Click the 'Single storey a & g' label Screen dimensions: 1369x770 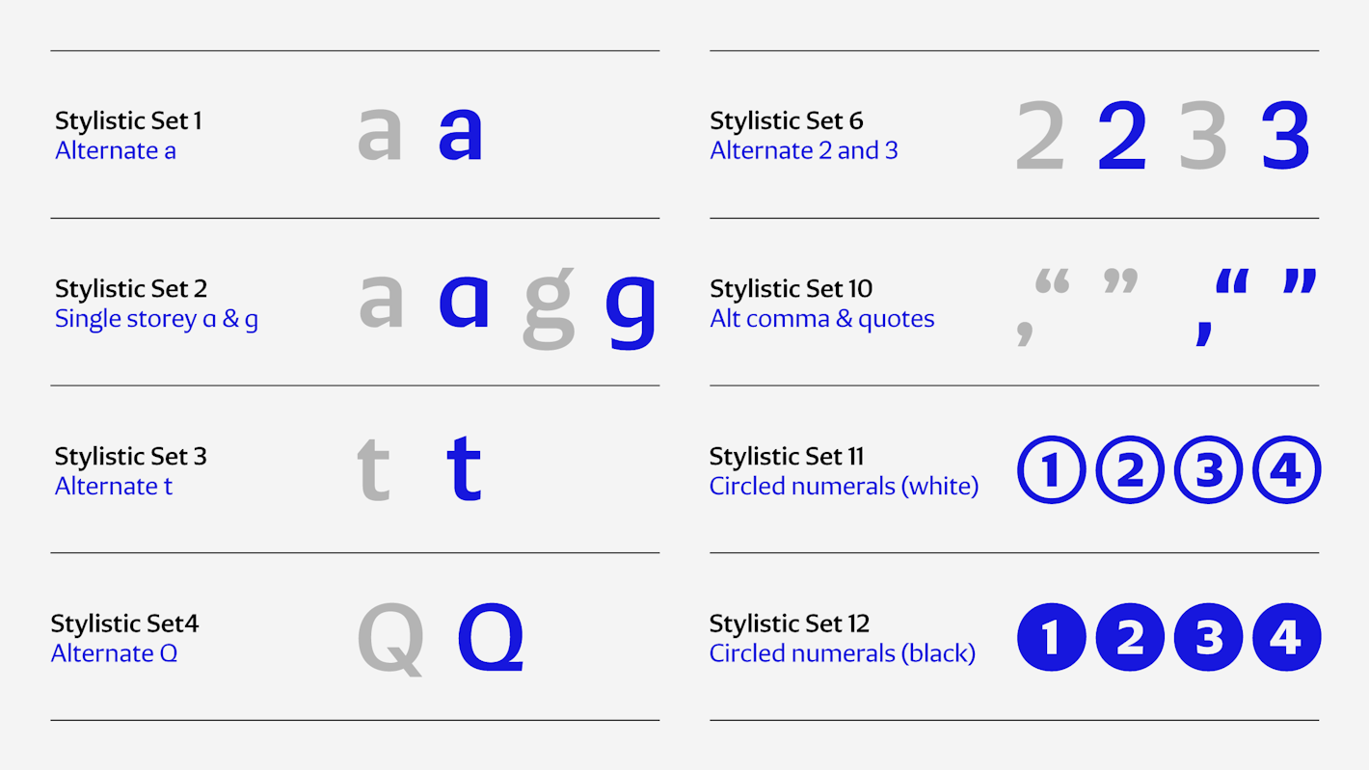tap(156, 319)
